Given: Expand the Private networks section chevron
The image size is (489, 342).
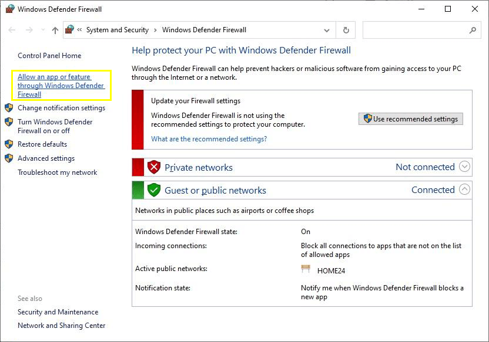Looking at the screenshot, I should click(464, 167).
